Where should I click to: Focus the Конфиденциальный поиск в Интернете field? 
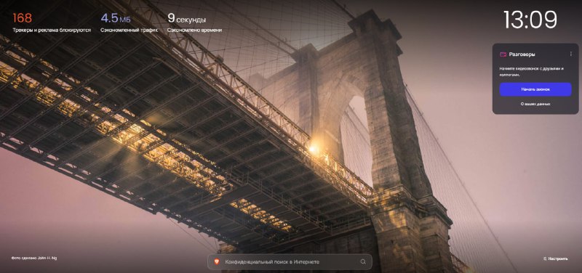pos(290,261)
